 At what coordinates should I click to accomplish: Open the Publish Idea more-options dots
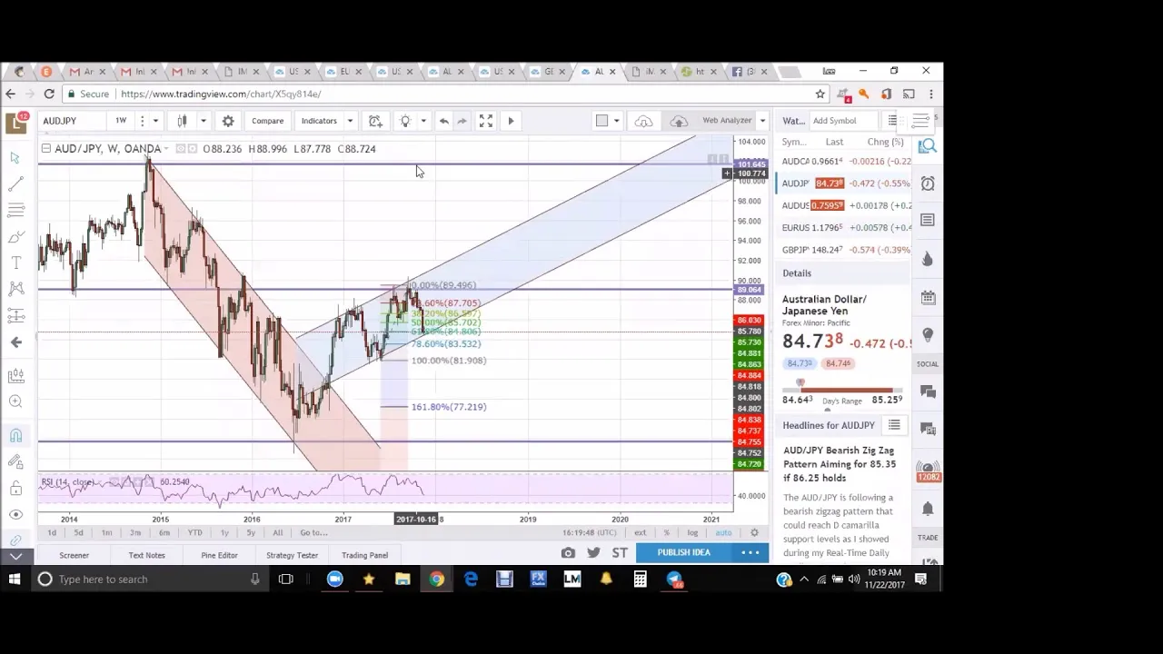pyautogui.click(x=750, y=552)
